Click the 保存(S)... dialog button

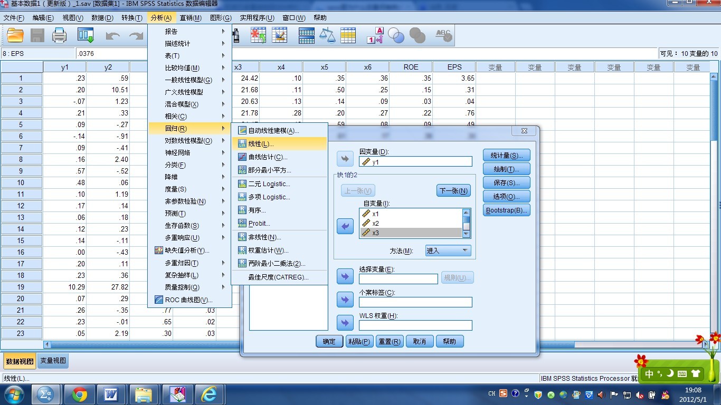(507, 182)
